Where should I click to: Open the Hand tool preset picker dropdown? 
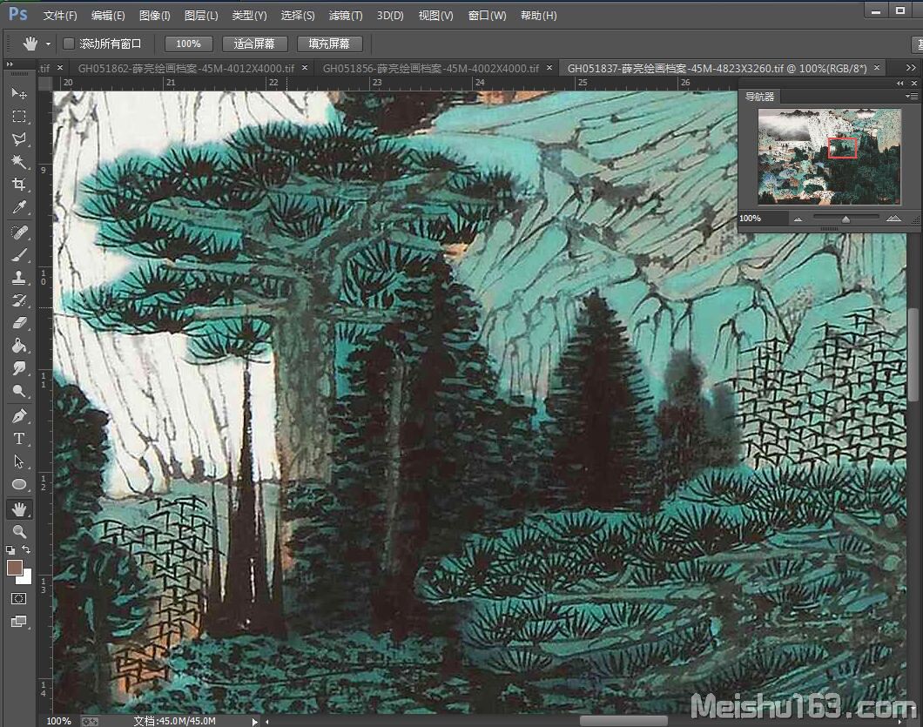48,44
